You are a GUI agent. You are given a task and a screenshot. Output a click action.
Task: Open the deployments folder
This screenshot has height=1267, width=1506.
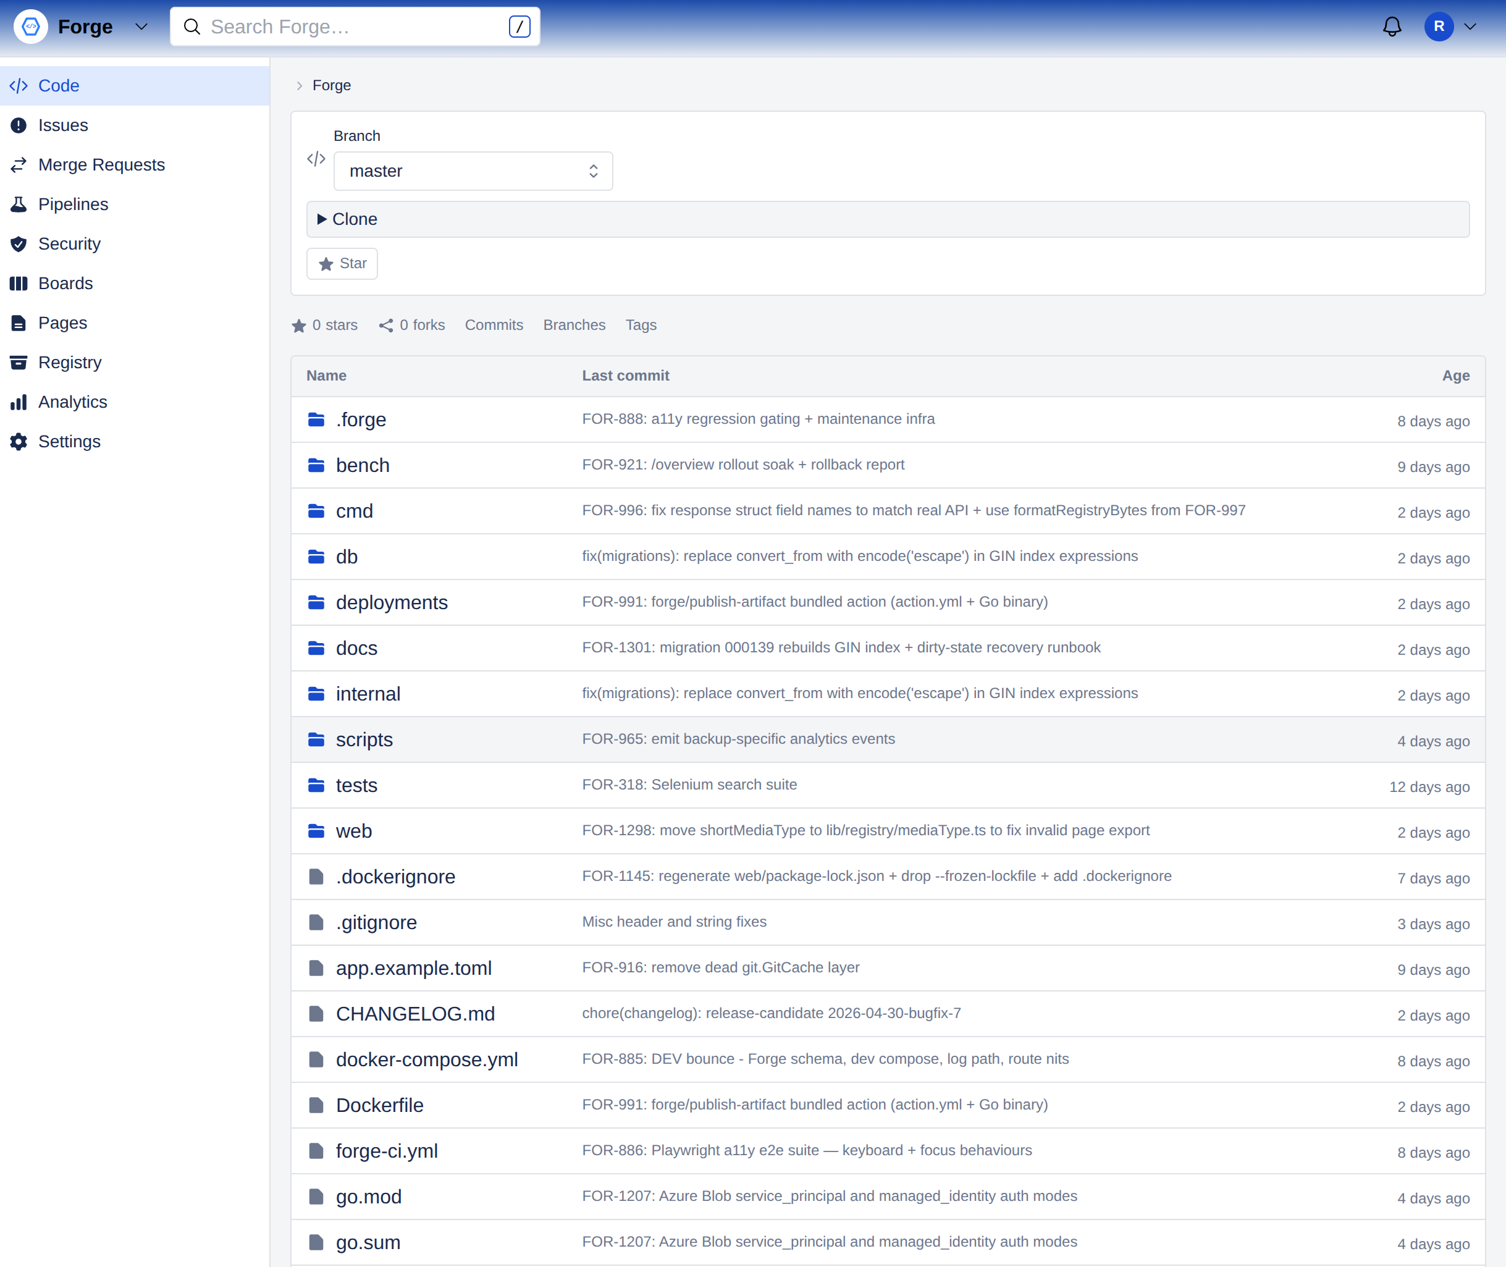(392, 603)
